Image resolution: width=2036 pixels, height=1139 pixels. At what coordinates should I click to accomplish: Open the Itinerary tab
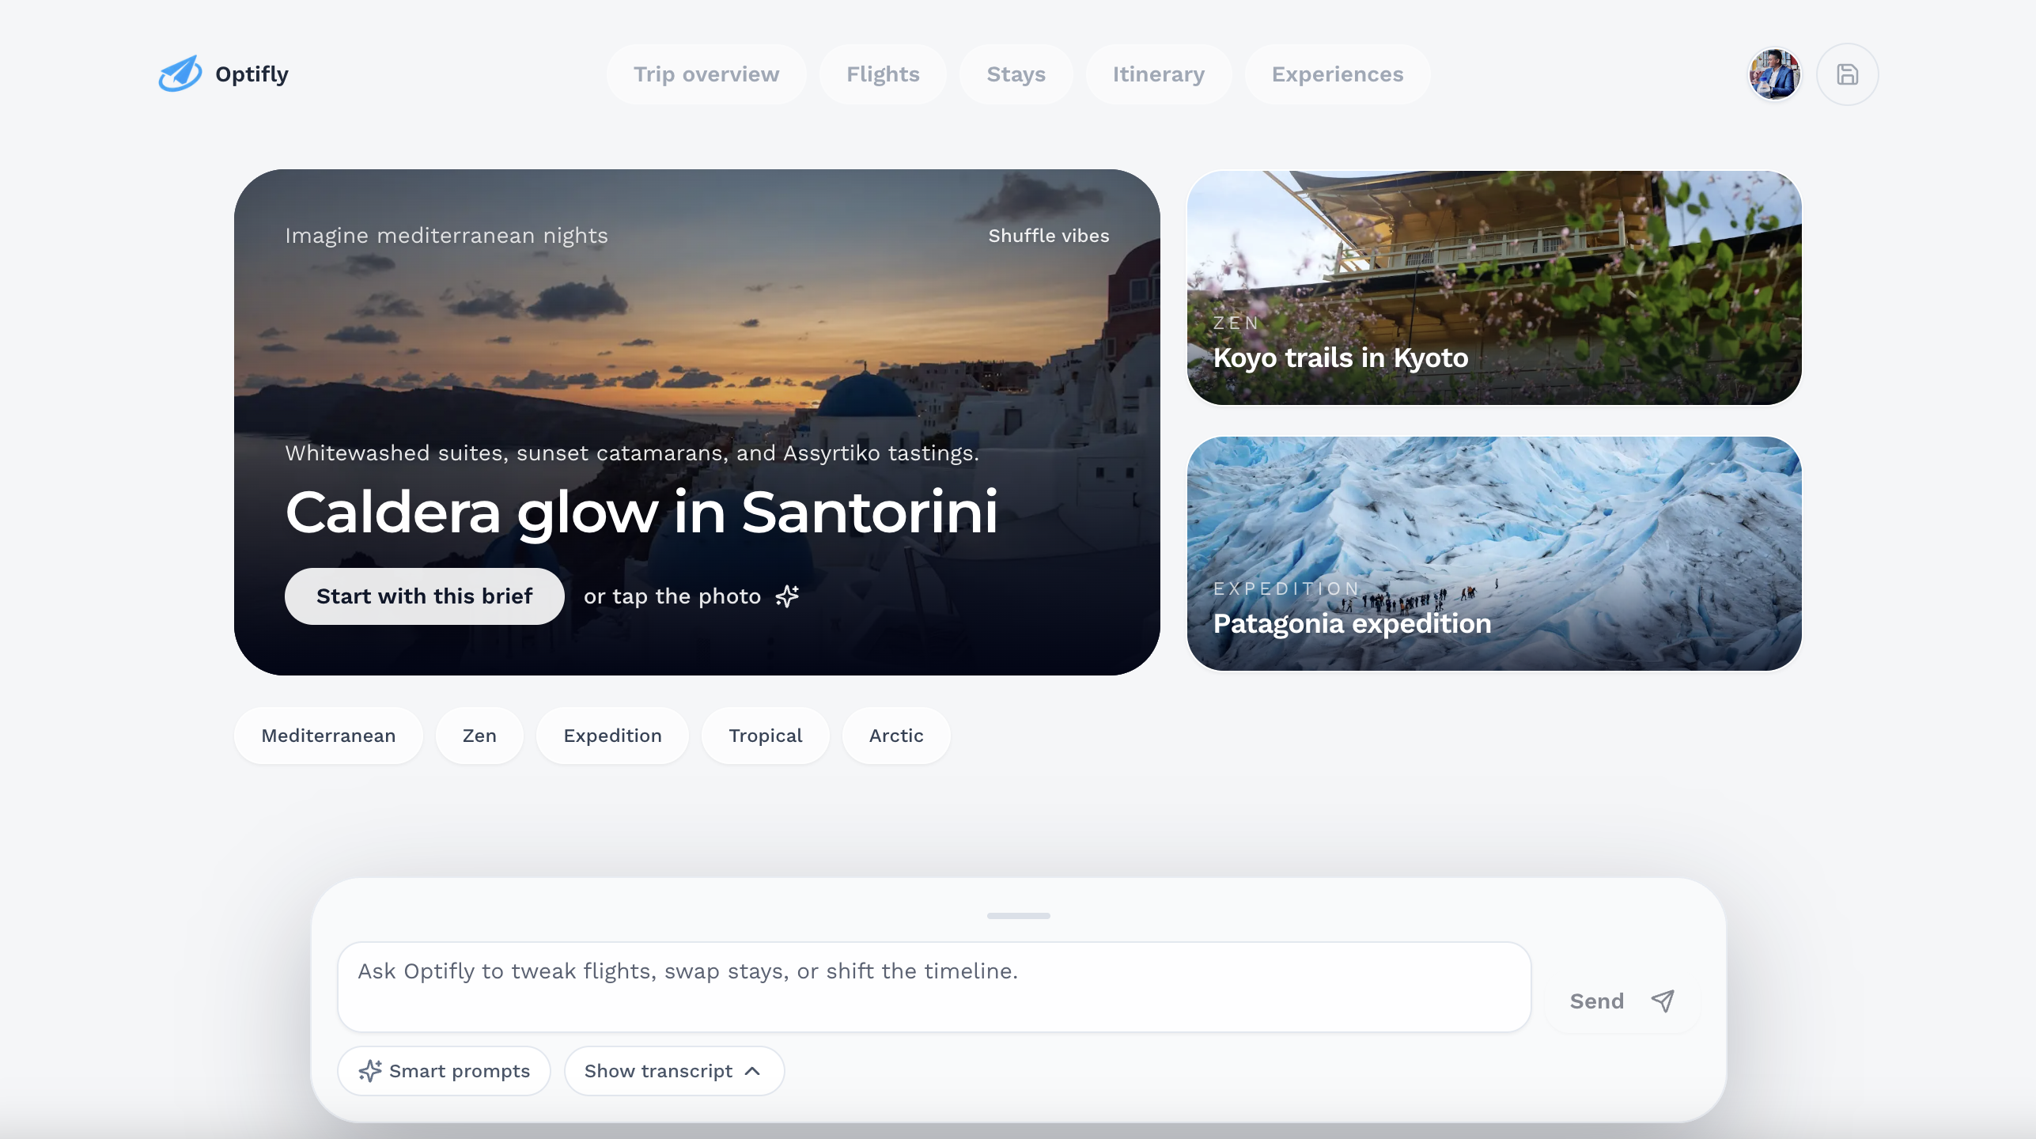(x=1158, y=74)
